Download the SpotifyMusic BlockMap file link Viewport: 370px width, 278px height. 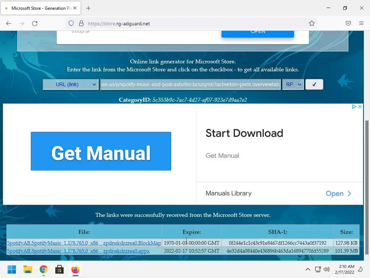(84, 243)
